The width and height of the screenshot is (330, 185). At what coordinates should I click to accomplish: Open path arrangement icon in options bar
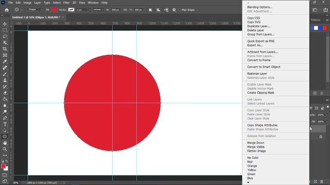coord(166,10)
